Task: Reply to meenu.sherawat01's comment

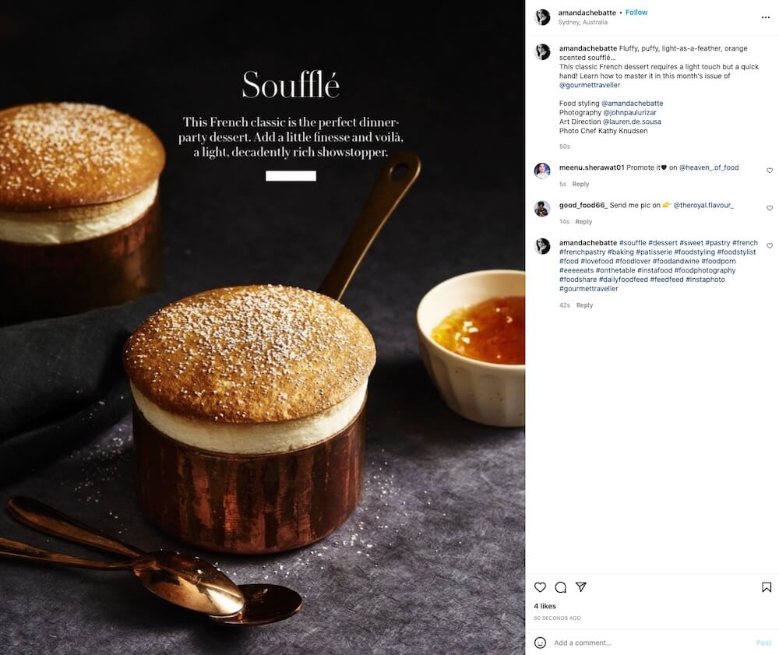Action: pyautogui.click(x=580, y=185)
